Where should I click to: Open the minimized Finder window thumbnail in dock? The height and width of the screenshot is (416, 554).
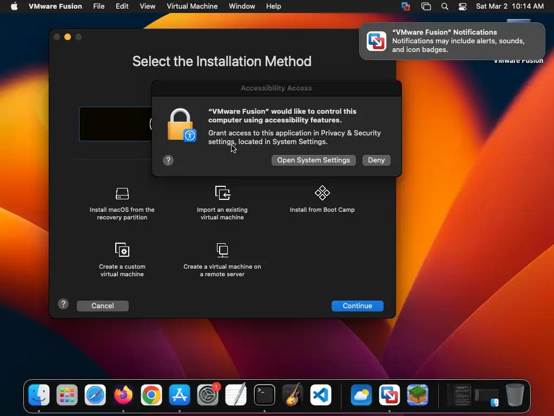pyautogui.click(x=487, y=397)
